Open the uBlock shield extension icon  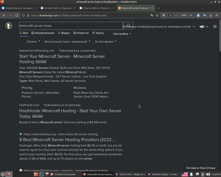click(x=164, y=15)
